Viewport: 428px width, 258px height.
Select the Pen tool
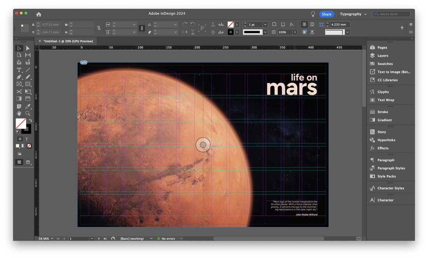(19, 77)
